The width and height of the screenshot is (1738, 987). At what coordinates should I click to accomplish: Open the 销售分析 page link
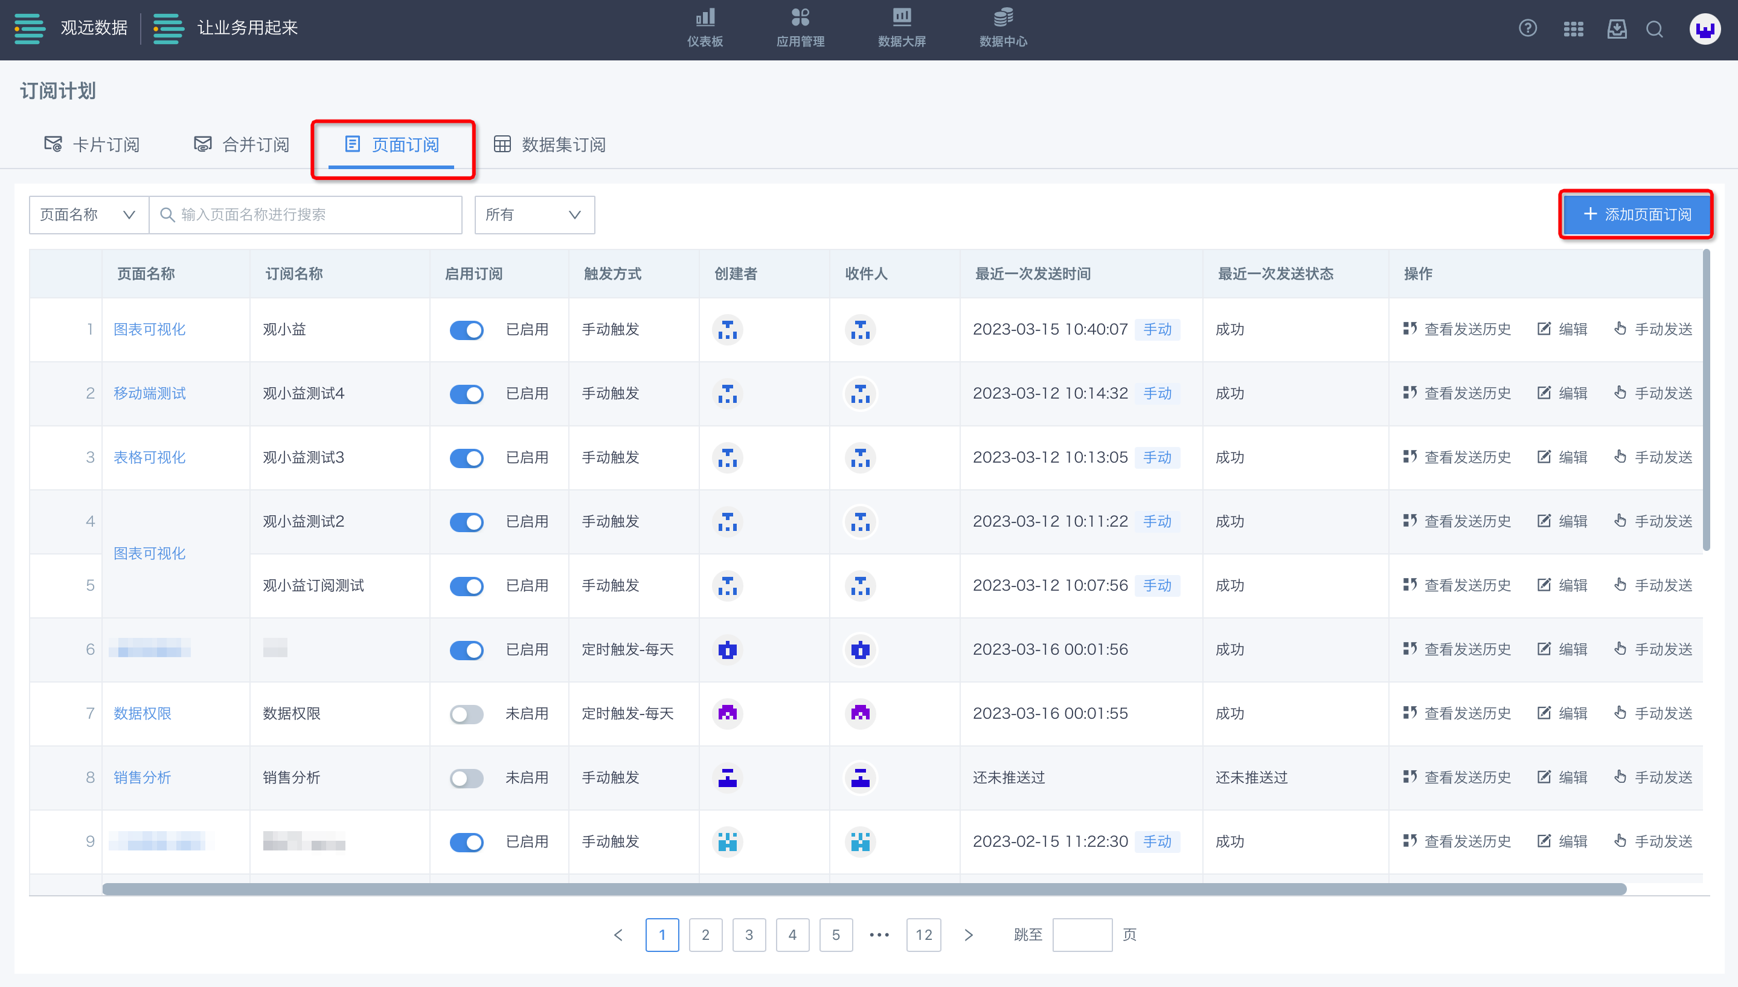tap(143, 777)
